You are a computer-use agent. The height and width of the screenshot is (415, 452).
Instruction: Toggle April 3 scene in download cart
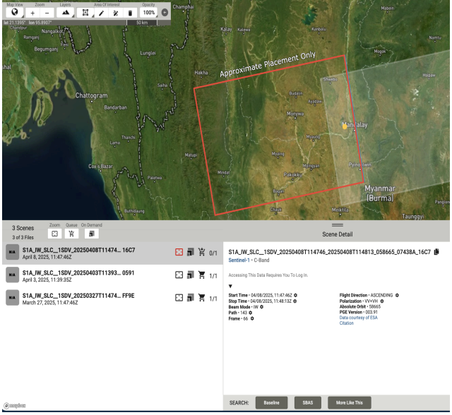[x=202, y=276]
